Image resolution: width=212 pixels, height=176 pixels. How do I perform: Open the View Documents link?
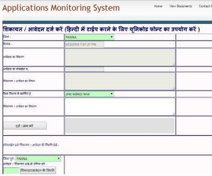(x=180, y=6)
